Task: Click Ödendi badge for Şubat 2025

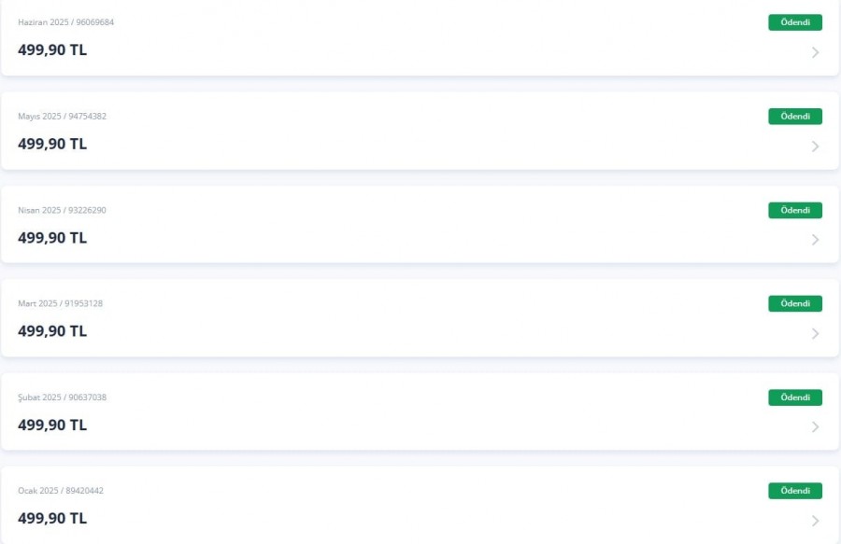Action: click(795, 398)
